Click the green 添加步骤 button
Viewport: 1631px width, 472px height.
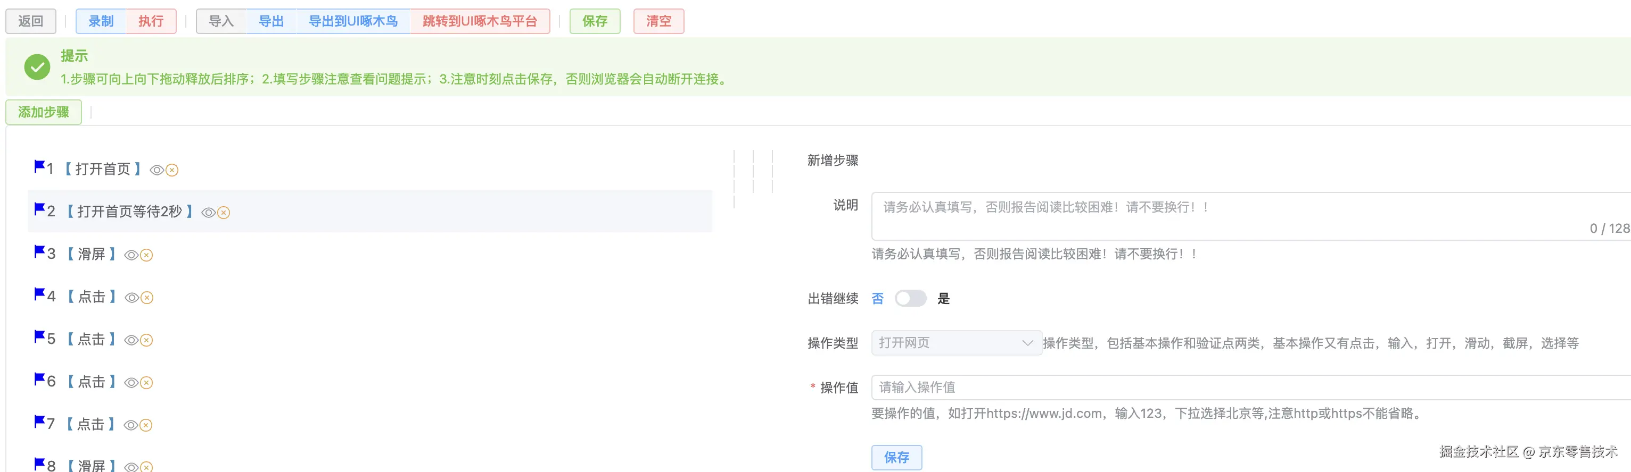[44, 112]
